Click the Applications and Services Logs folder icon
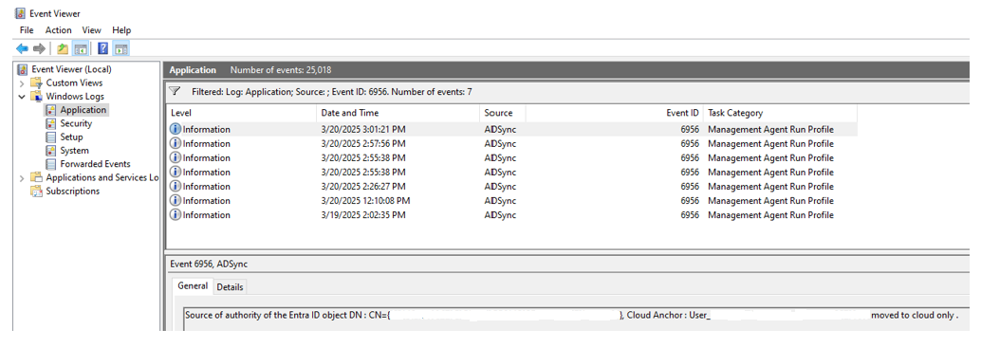Image resolution: width=981 pixels, height=347 pixels. point(37,177)
